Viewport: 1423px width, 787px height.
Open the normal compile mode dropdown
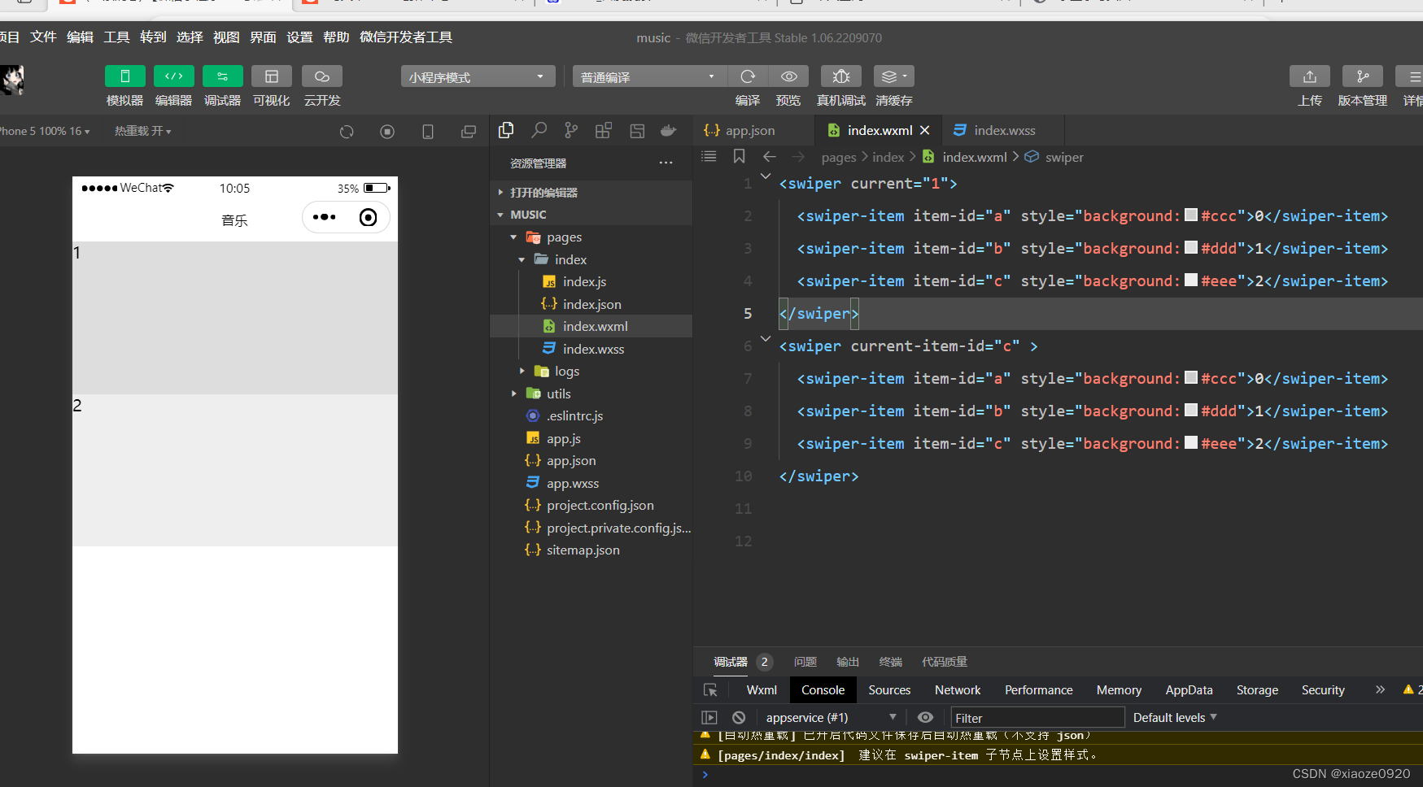[x=649, y=76]
